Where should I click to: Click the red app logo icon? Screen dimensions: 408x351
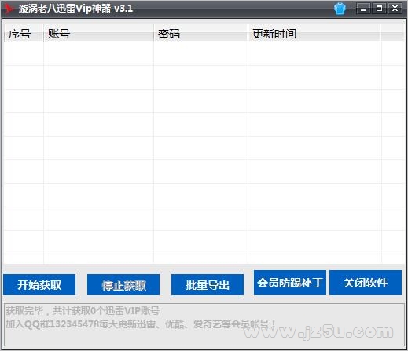[x=9, y=9]
